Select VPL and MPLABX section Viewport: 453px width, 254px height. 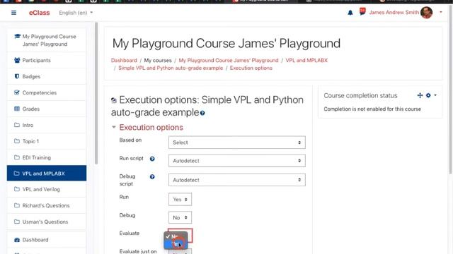click(x=47, y=173)
